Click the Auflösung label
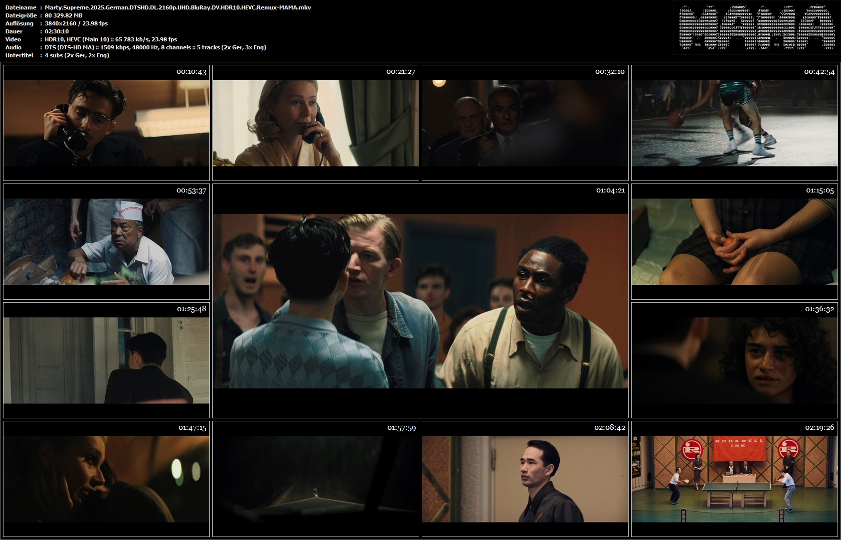This screenshot has width=841, height=540. (x=19, y=23)
